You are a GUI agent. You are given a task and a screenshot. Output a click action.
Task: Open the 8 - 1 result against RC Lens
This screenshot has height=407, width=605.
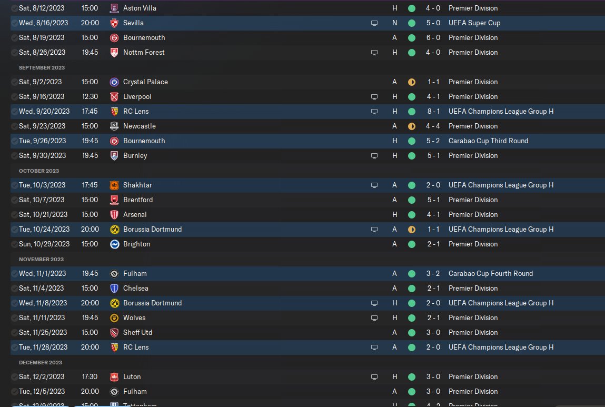(434, 112)
